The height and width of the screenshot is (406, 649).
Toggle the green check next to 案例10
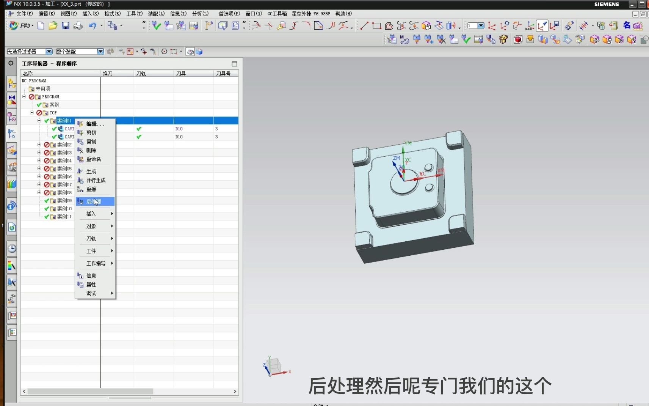tap(46, 208)
